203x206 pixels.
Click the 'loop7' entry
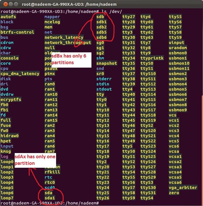(7, 198)
